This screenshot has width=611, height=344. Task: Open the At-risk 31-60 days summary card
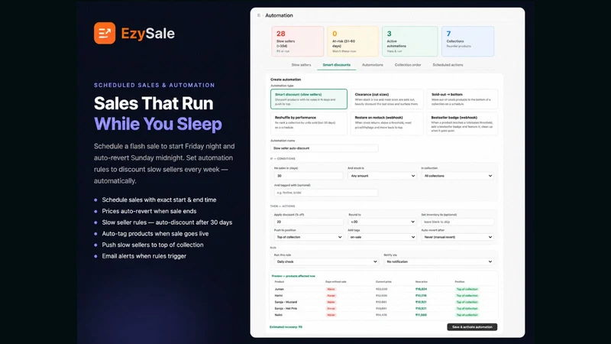353,41
